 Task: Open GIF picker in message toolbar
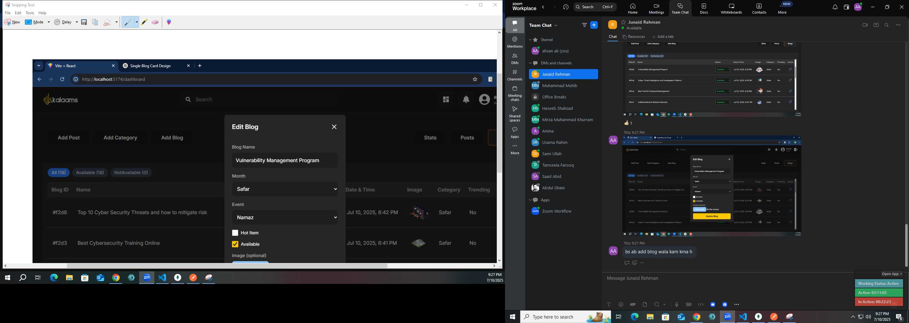coord(633,304)
